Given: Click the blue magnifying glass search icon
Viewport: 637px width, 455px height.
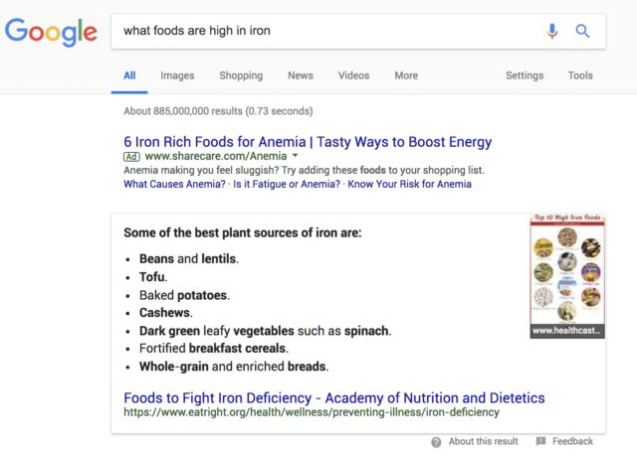Looking at the screenshot, I should click(582, 31).
